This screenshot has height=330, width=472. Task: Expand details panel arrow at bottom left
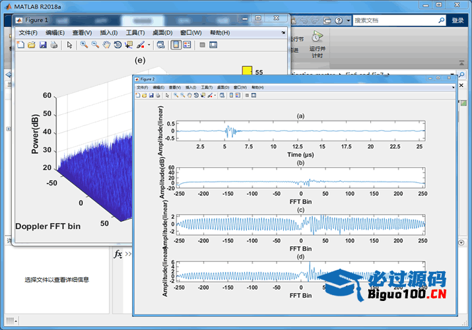(16, 321)
